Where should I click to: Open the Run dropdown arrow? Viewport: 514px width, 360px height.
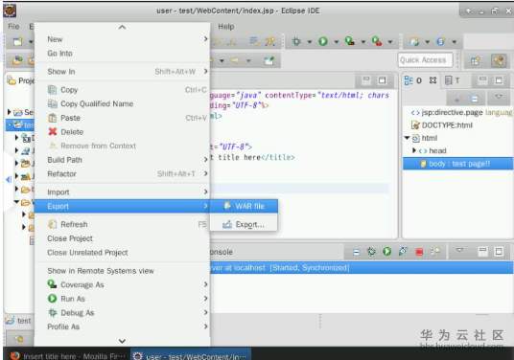[337, 42]
